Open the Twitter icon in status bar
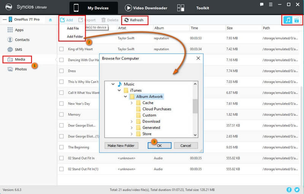 pyautogui.click(x=297, y=189)
